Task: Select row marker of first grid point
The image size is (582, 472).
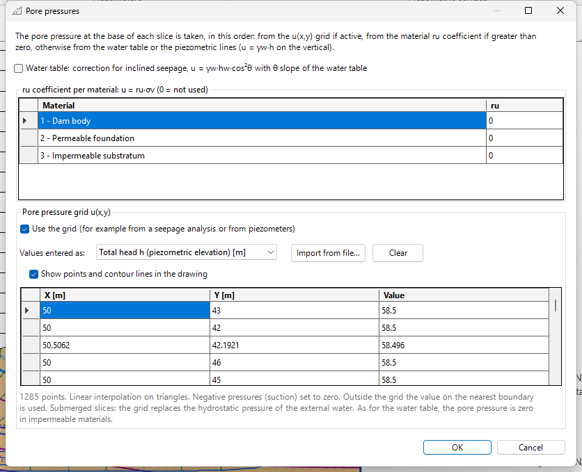Action: click(31, 310)
